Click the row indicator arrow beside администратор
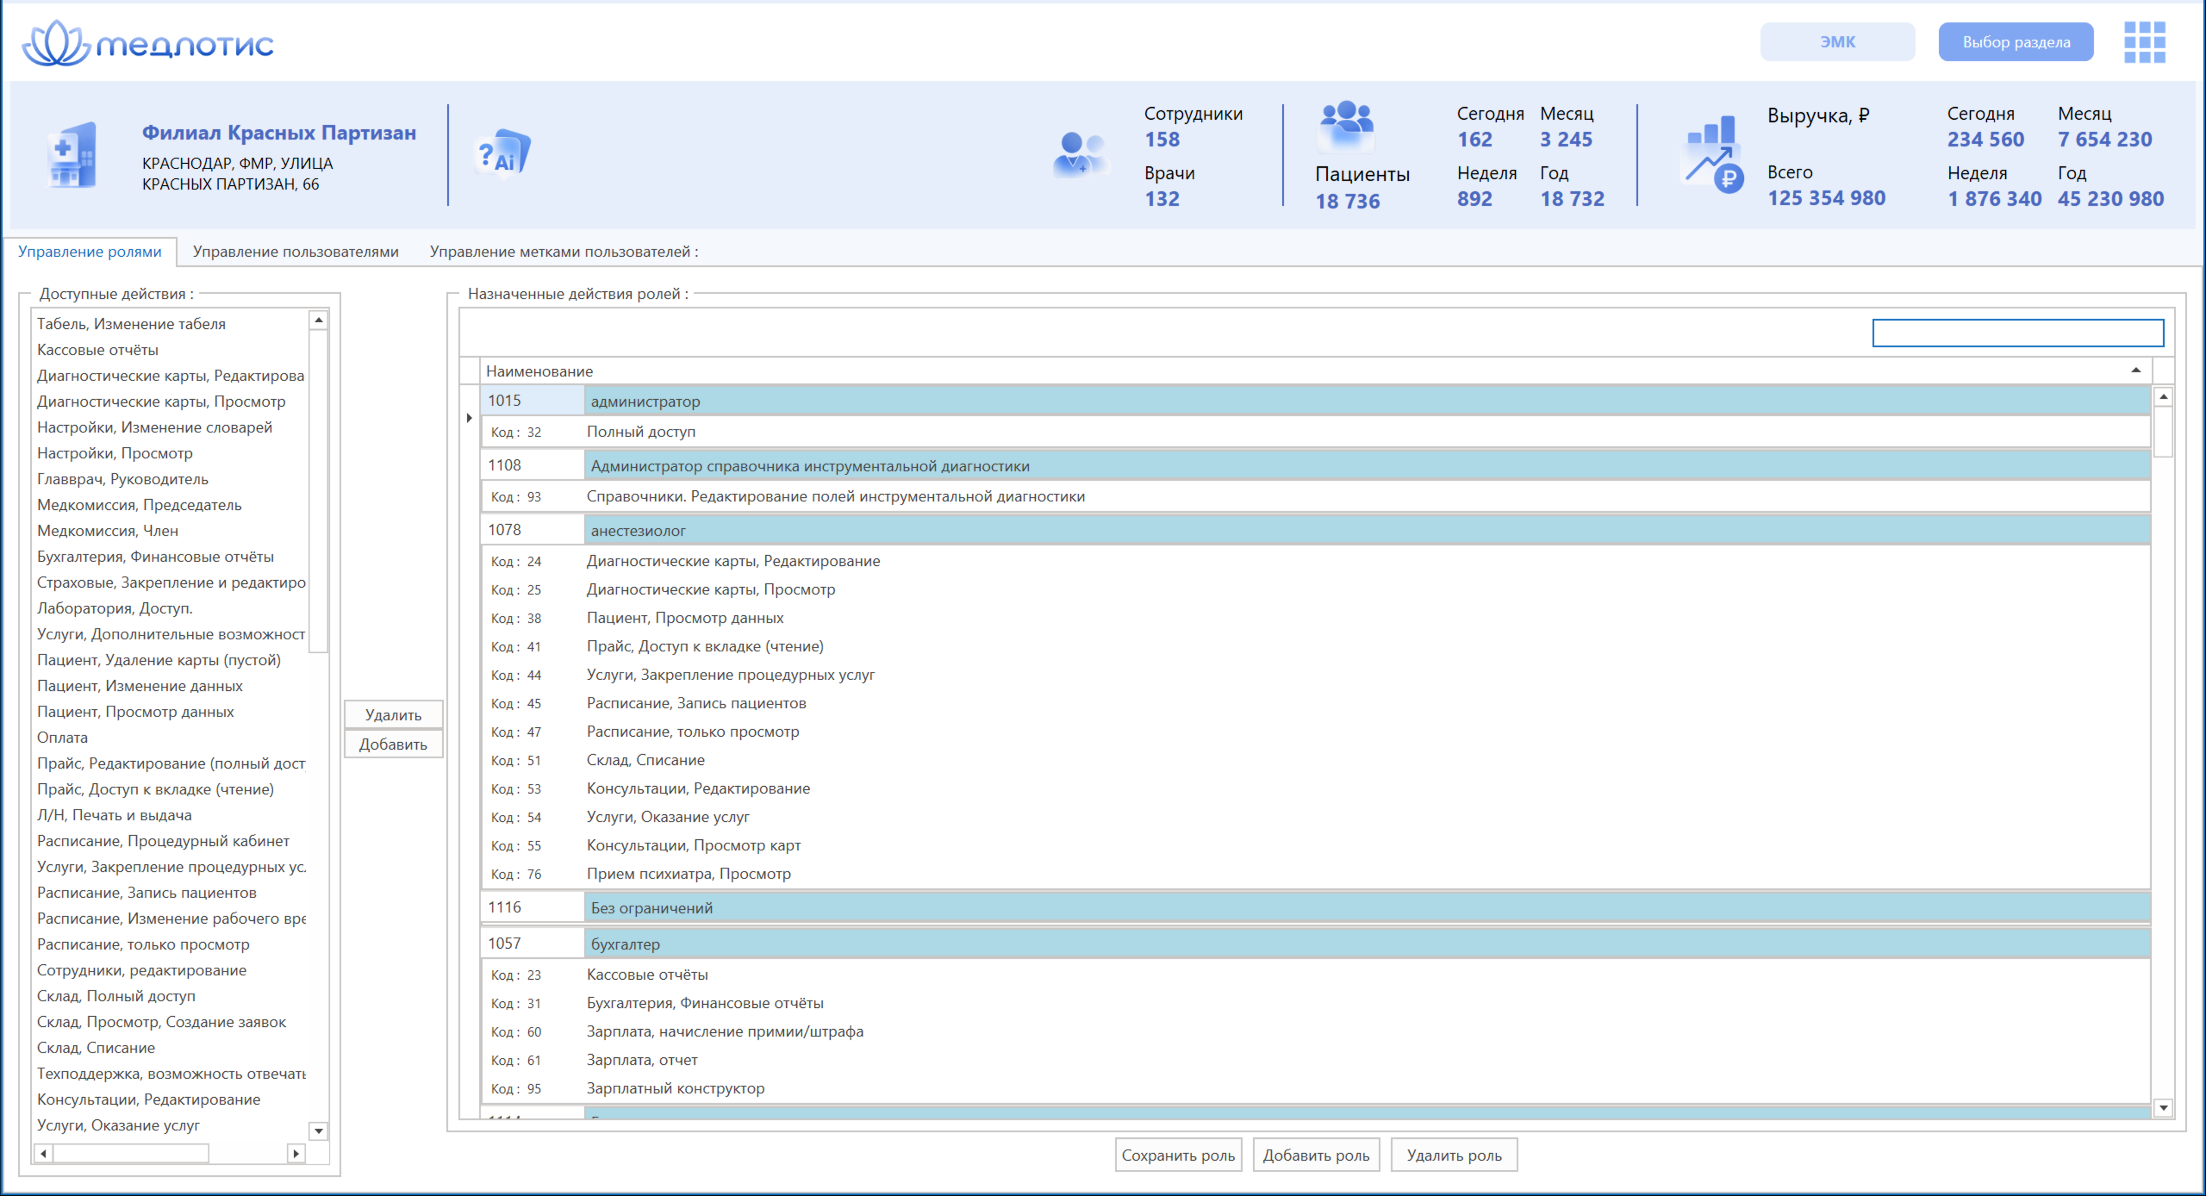The height and width of the screenshot is (1196, 2206). click(469, 418)
